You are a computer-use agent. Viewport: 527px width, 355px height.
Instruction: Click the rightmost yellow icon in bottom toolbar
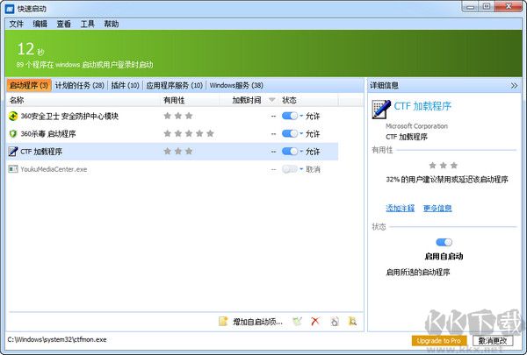tap(352, 322)
